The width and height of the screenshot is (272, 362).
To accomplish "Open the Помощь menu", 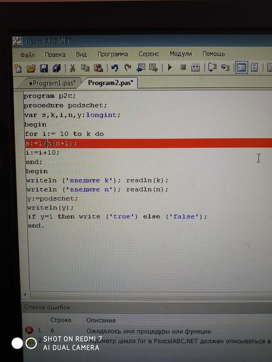I will click(x=214, y=54).
